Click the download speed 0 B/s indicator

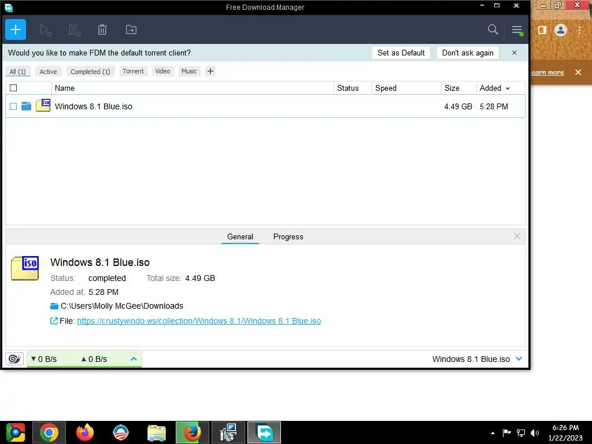click(x=44, y=359)
